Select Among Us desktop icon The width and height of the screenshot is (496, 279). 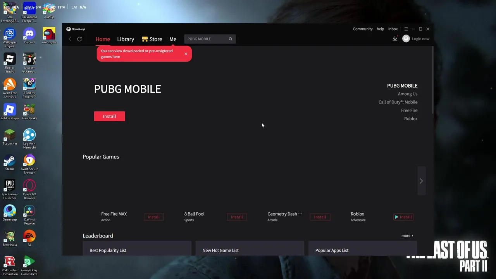click(49, 36)
